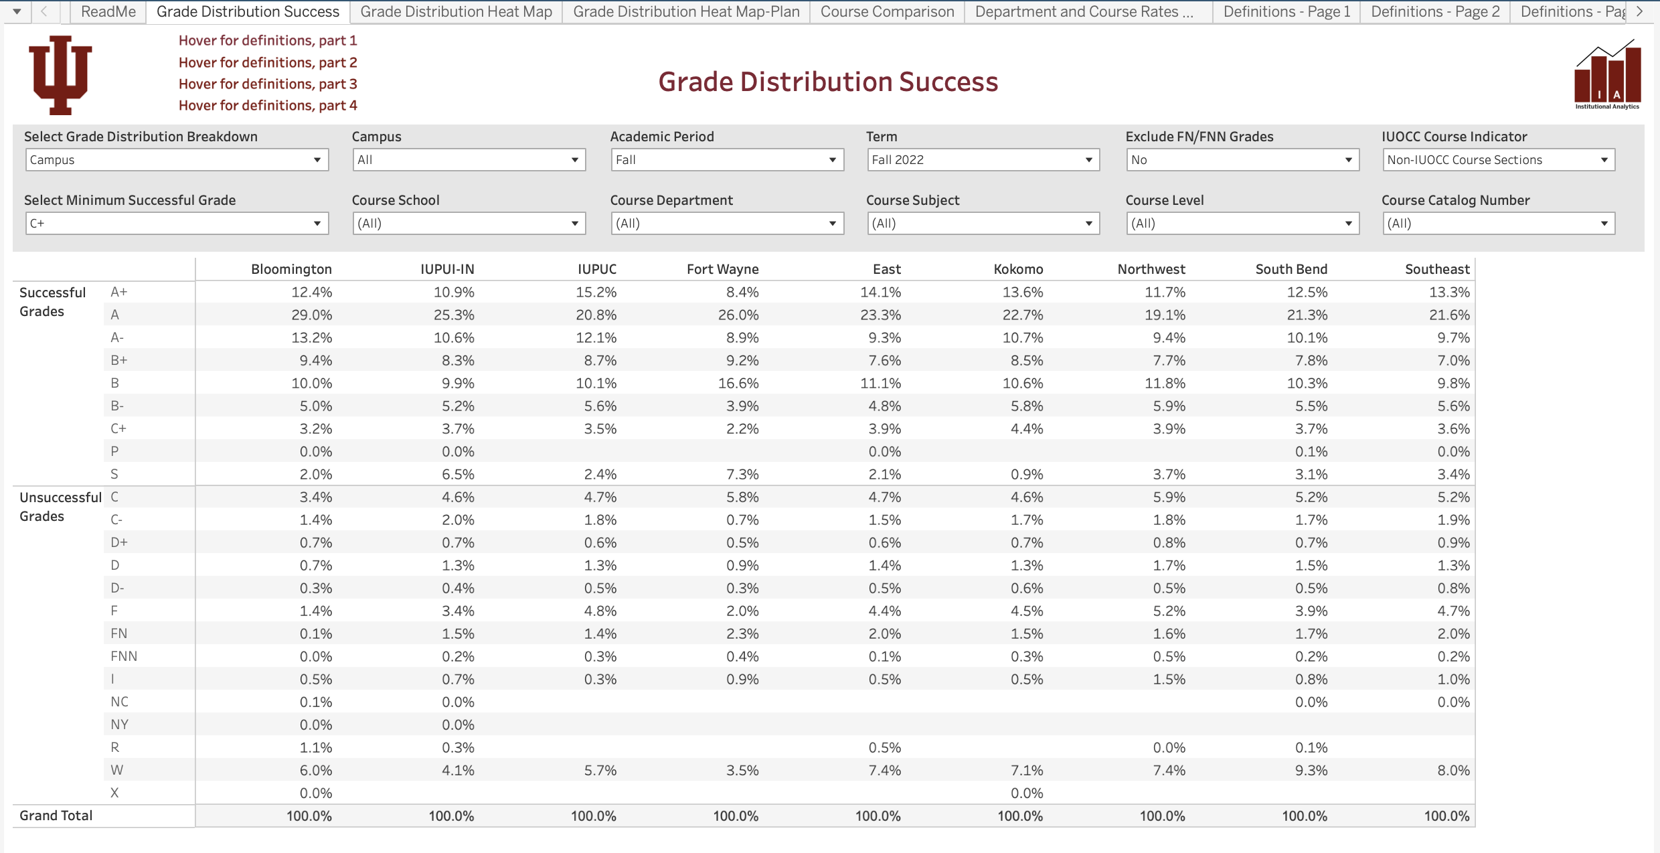Screen dimensions: 1660x853
Task: Click the Grand Total row label
Action: tap(56, 816)
